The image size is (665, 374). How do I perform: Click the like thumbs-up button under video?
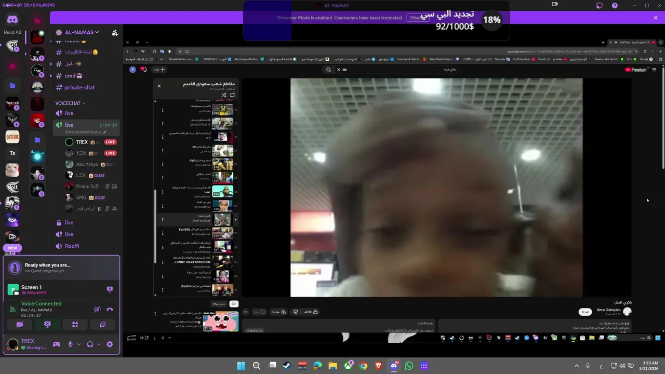click(315, 312)
